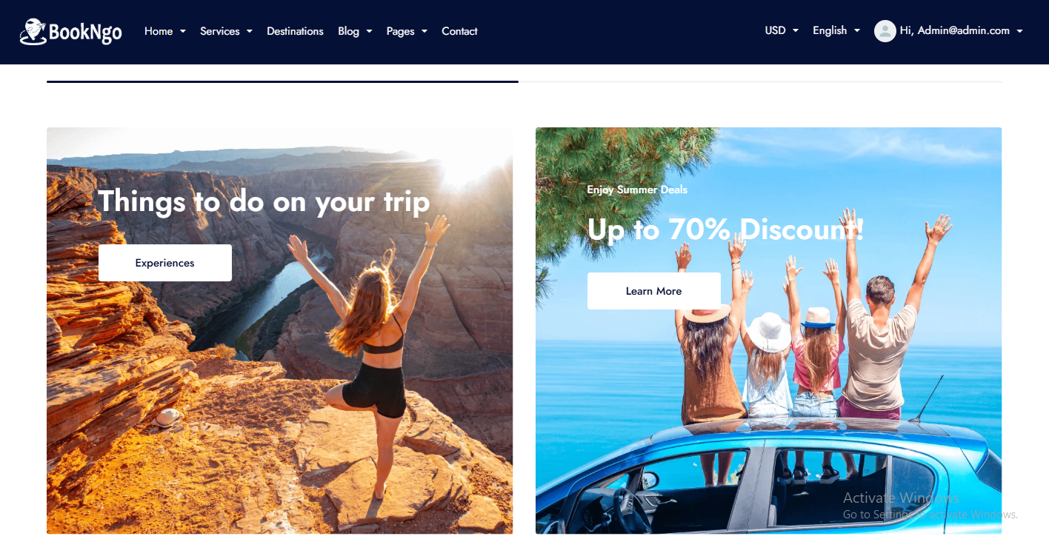Open the Destinations page
Image resolution: width=1049 pixels, height=542 pixels.
295,31
